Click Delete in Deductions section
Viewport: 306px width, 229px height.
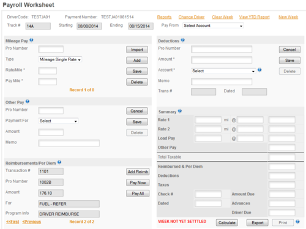(x=289, y=71)
